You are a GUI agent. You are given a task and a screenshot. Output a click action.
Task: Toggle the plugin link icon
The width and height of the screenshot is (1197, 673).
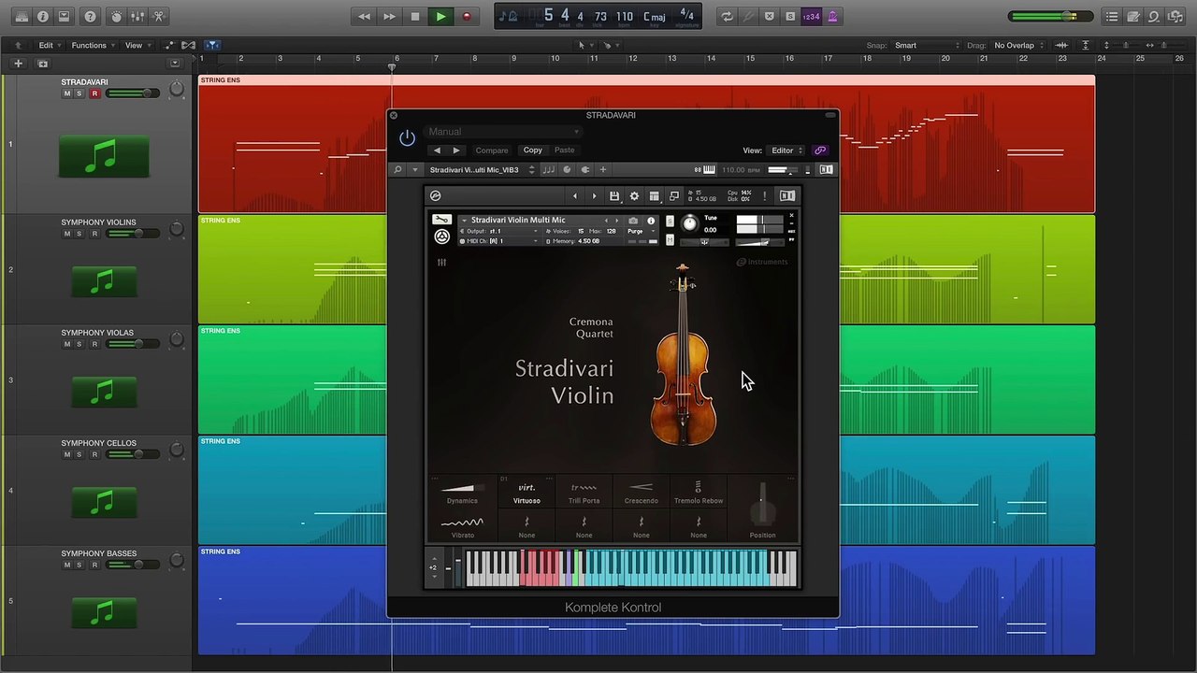pyautogui.click(x=820, y=150)
